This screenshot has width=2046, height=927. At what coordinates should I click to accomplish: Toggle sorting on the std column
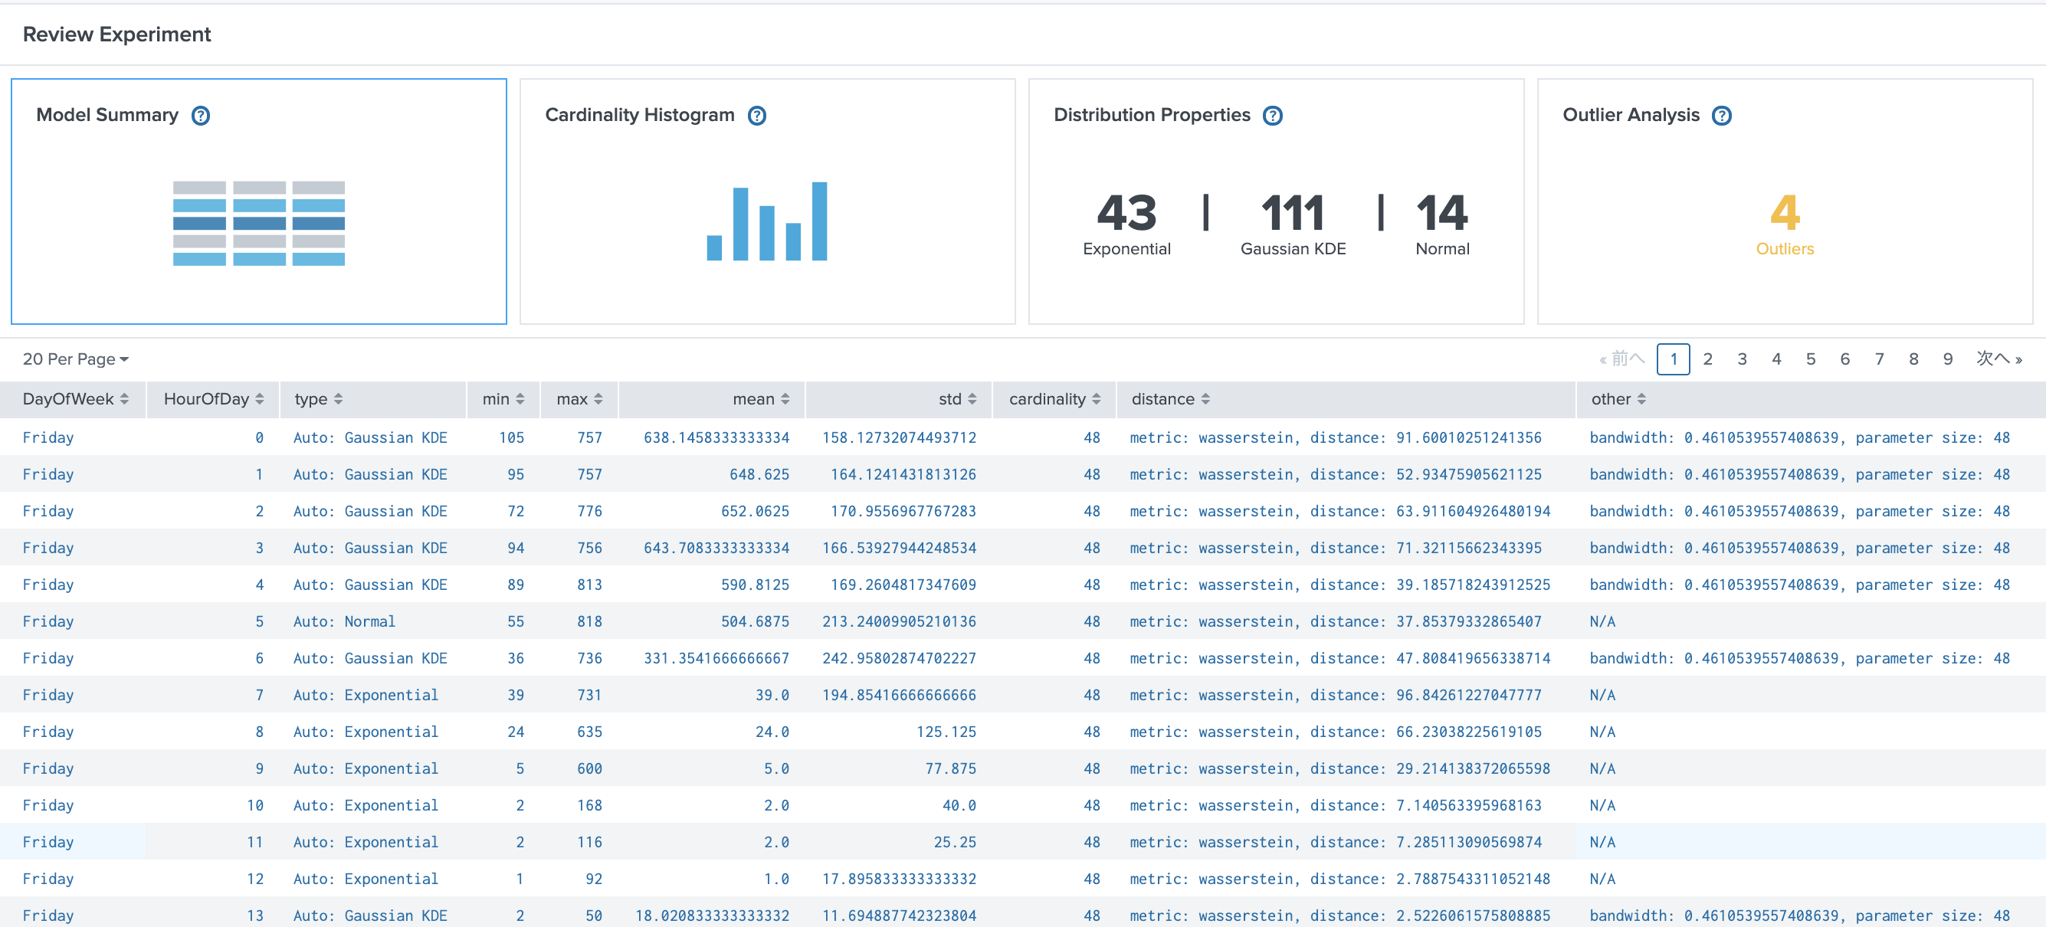tap(974, 398)
